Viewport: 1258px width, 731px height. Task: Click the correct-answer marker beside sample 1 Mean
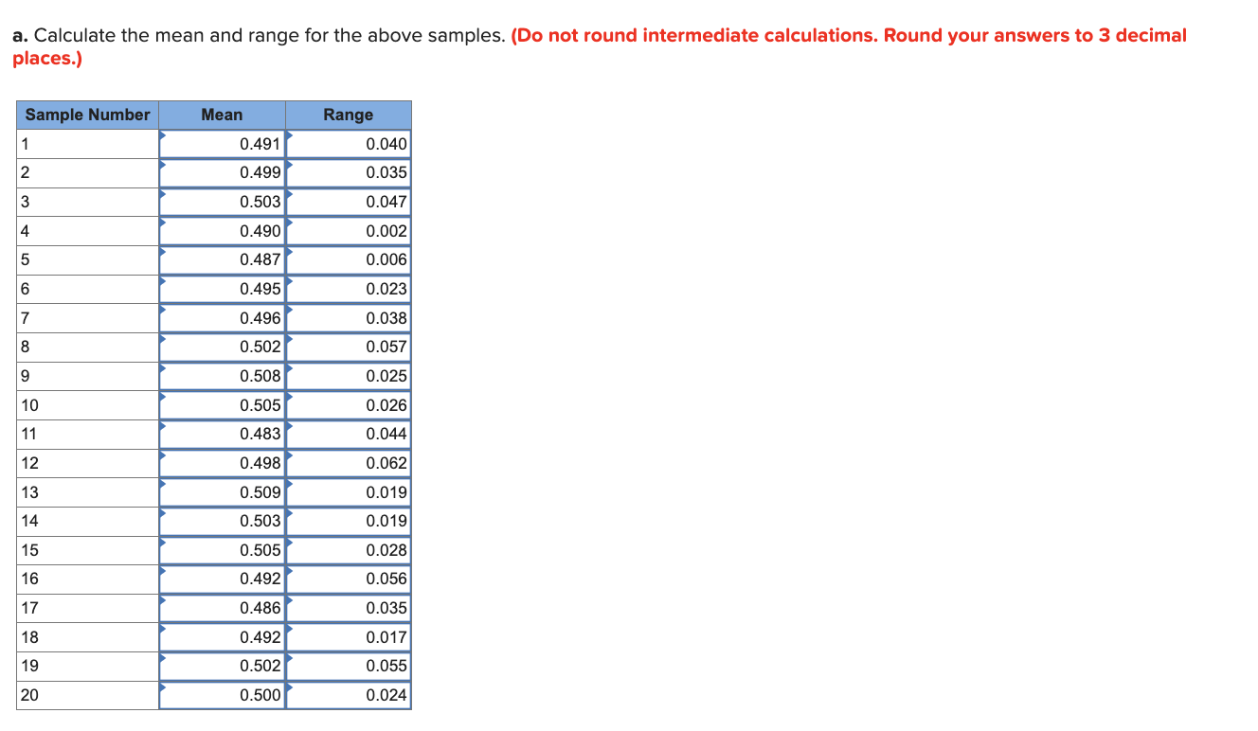coord(164,137)
